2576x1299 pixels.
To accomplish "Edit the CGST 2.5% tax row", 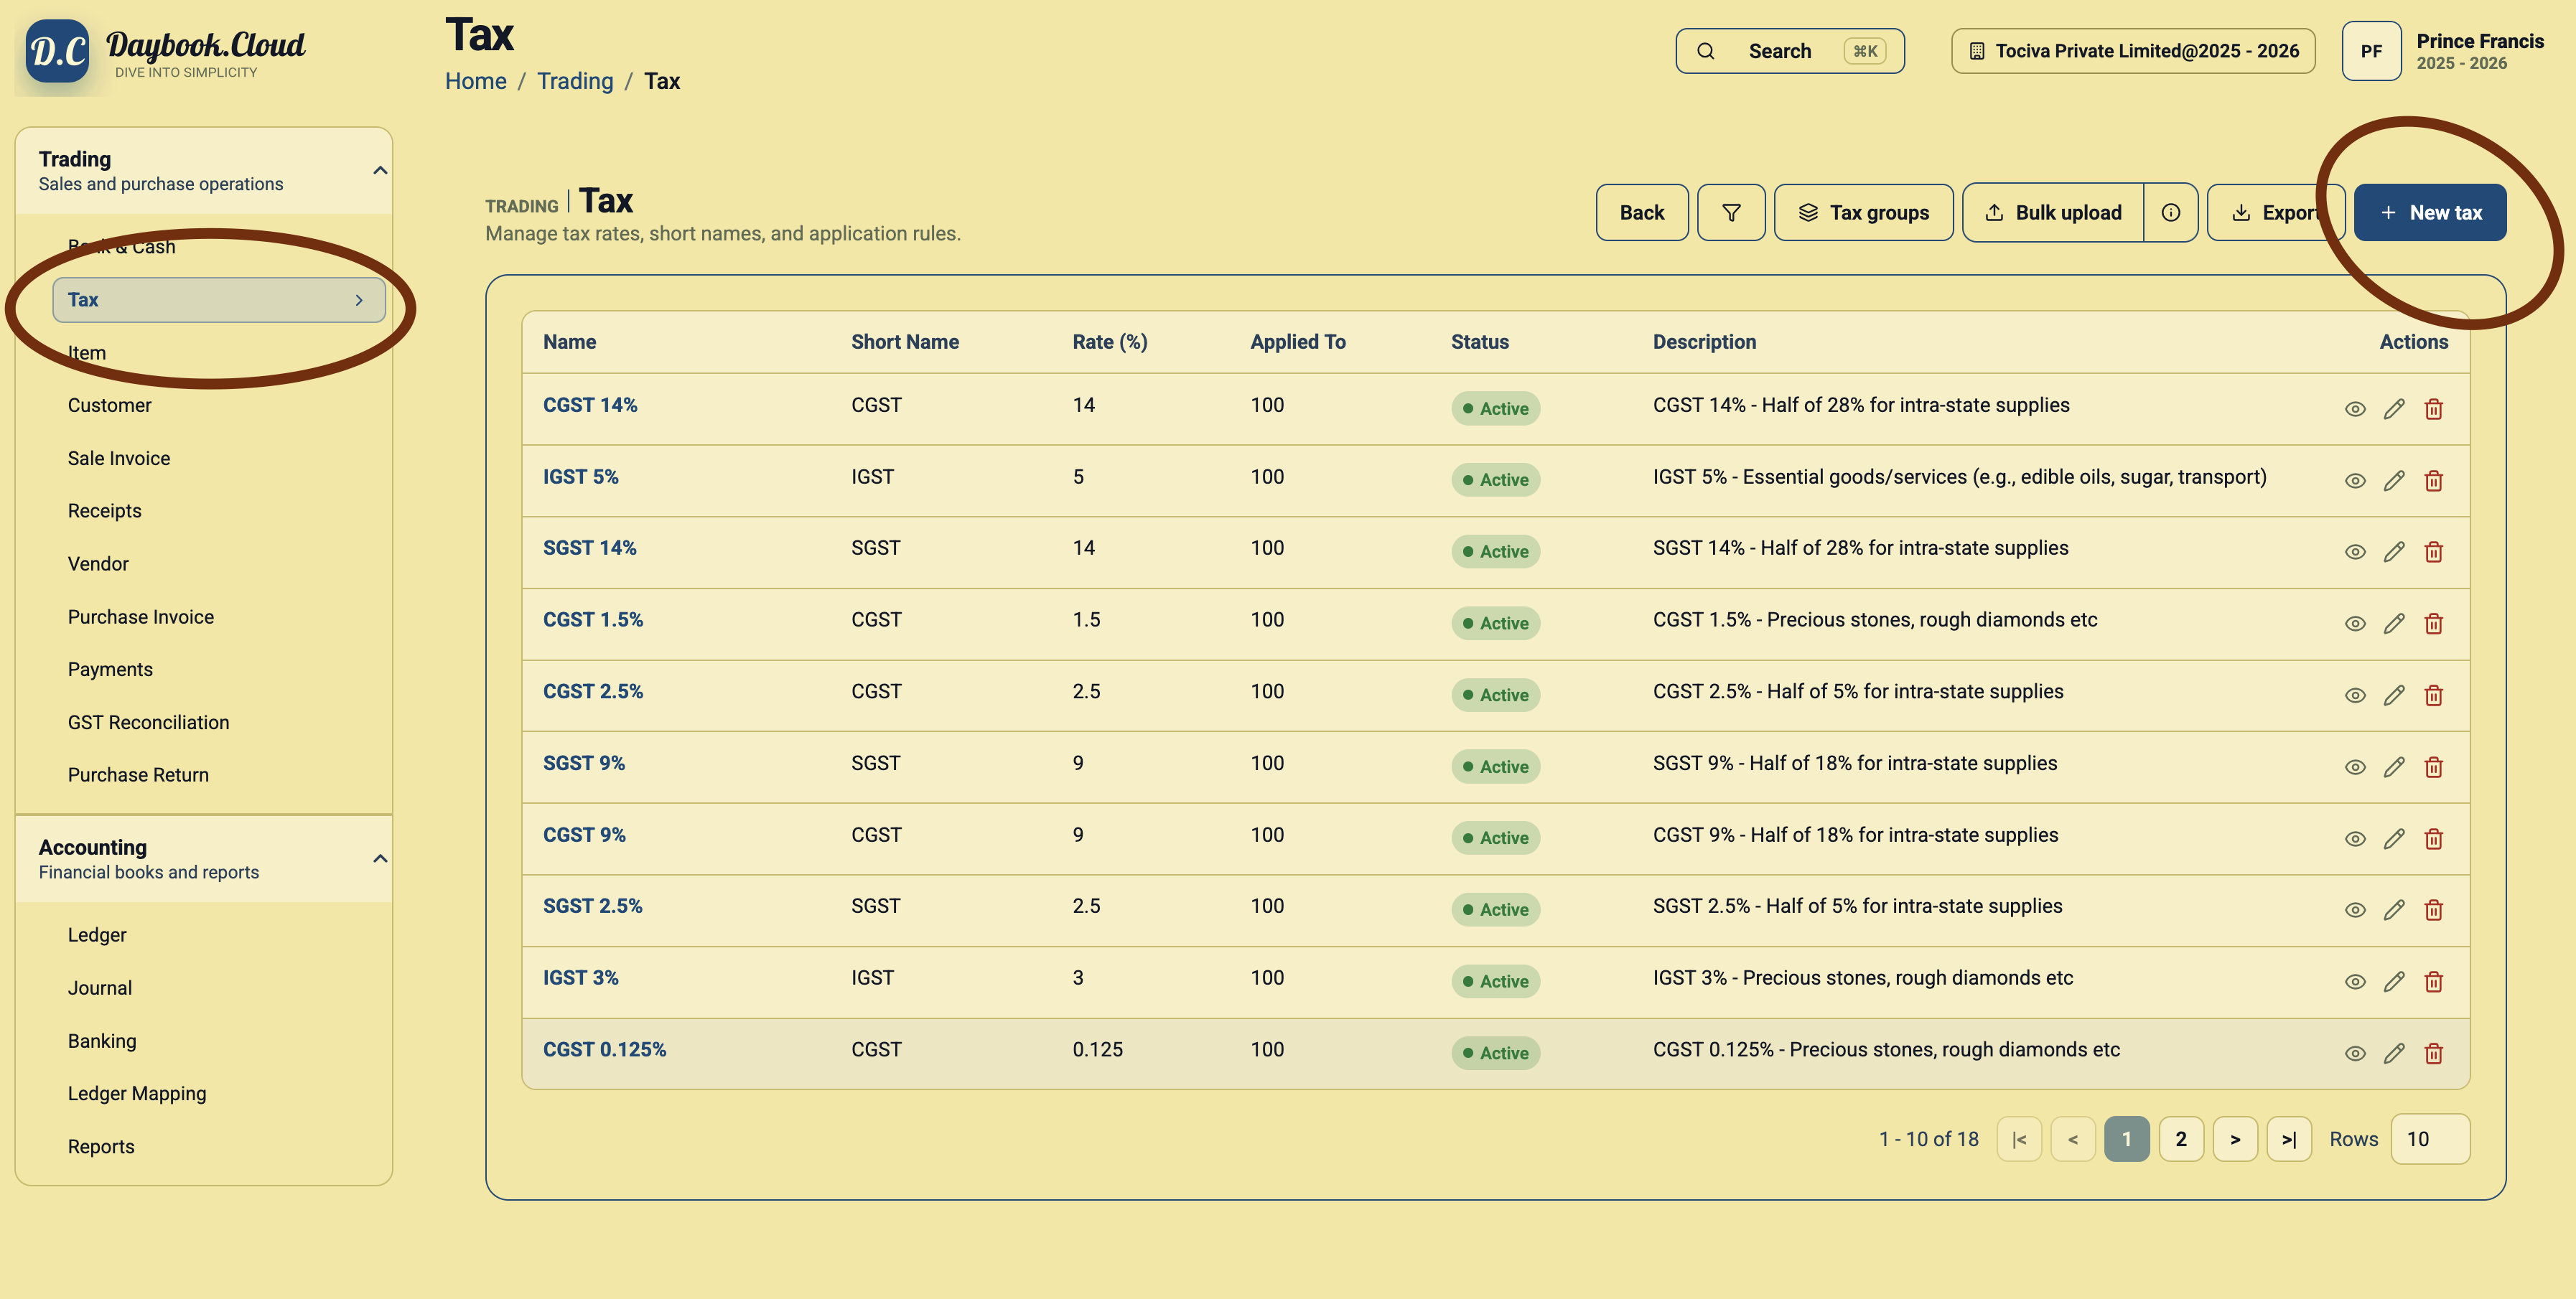I will pyautogui.click(x=2394, y=696).
